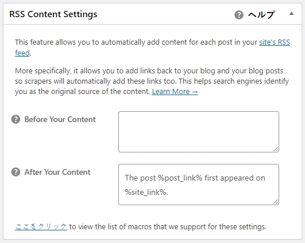
Task: Click the arrow at end of Learn More
Action: pyautogui.click(x=195, y=92)
